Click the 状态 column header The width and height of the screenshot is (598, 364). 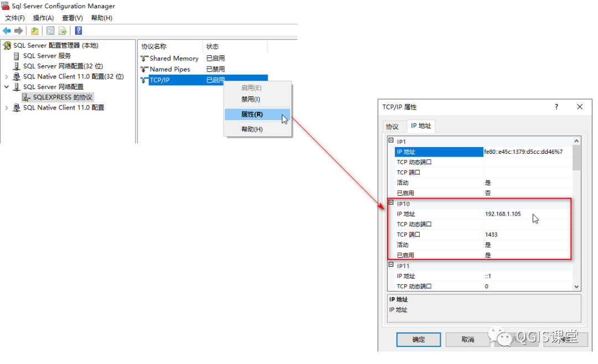(x=235, y=46)
